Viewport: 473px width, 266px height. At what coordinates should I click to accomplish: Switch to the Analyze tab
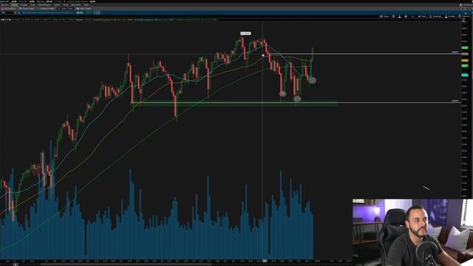(24, 5)
